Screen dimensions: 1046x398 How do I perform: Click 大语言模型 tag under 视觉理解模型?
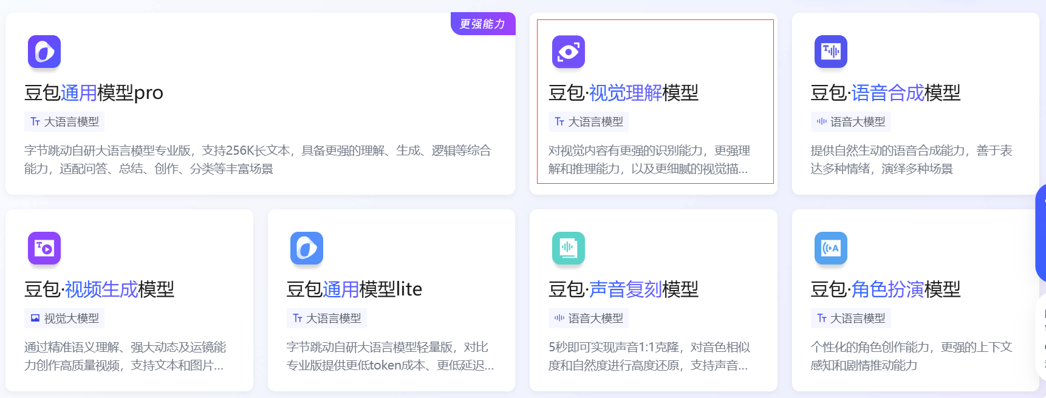[x=589, y=122]
